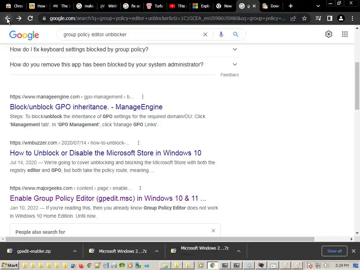This screenshot has height=270, width=360.
Task: Open the tab search dropdown arrow
Action: coord(318,6)
